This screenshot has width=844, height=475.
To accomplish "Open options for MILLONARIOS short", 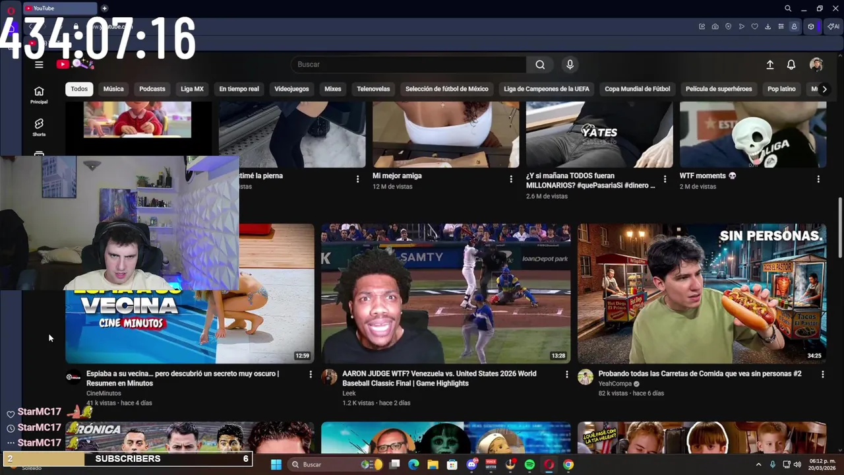I will pos(665,179).
